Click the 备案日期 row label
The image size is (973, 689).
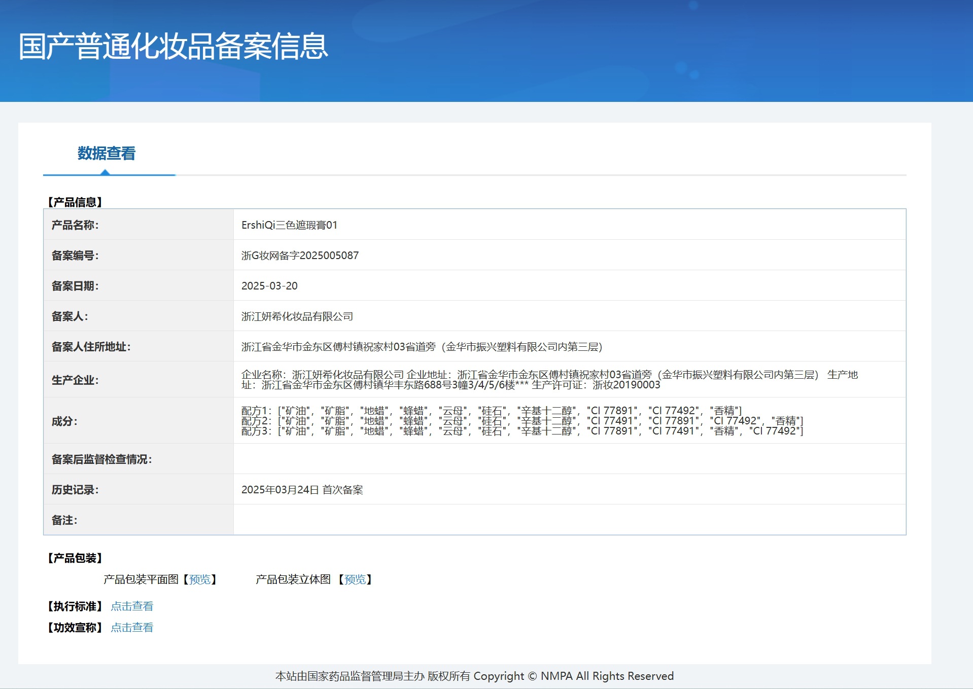(x=75, y=286)
